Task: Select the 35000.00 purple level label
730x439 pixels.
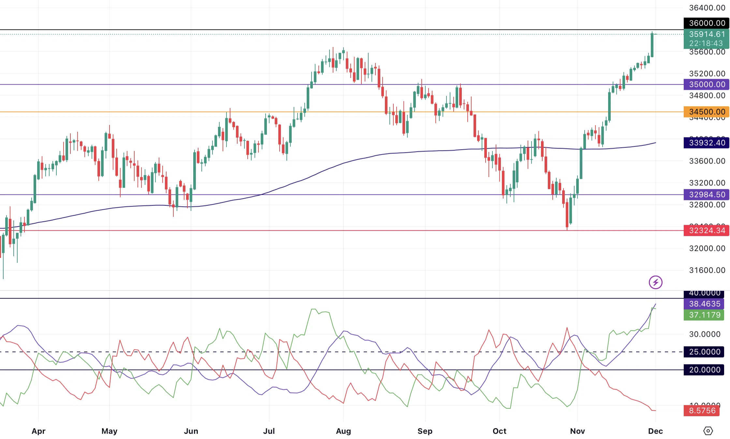Action: tap(706, 85)
